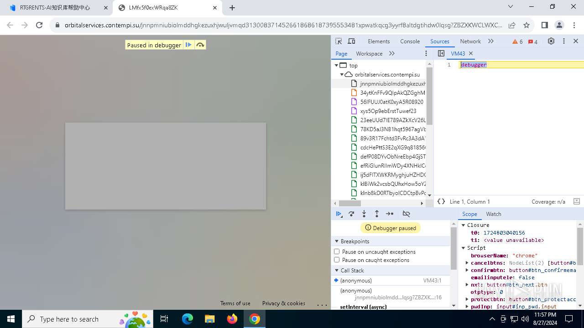Click Type here to search box

pyautogui.click(x=87, y=319)
